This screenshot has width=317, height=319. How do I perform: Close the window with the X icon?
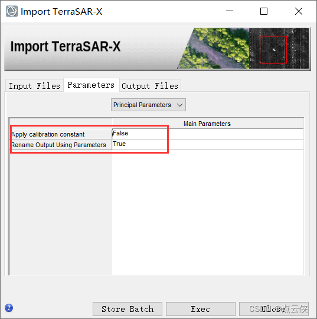click(299, 11)
